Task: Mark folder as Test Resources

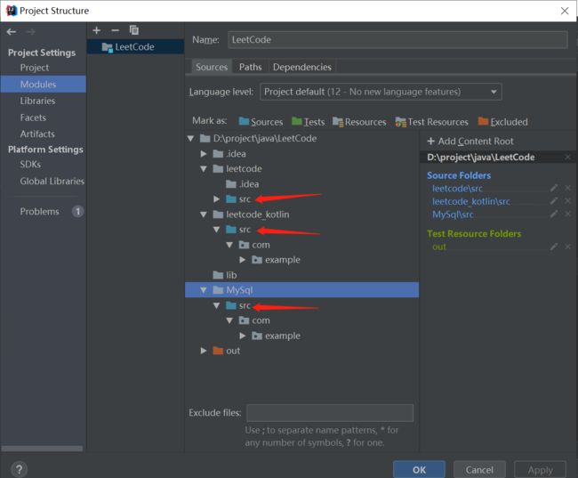Action: tap(431, 122)
